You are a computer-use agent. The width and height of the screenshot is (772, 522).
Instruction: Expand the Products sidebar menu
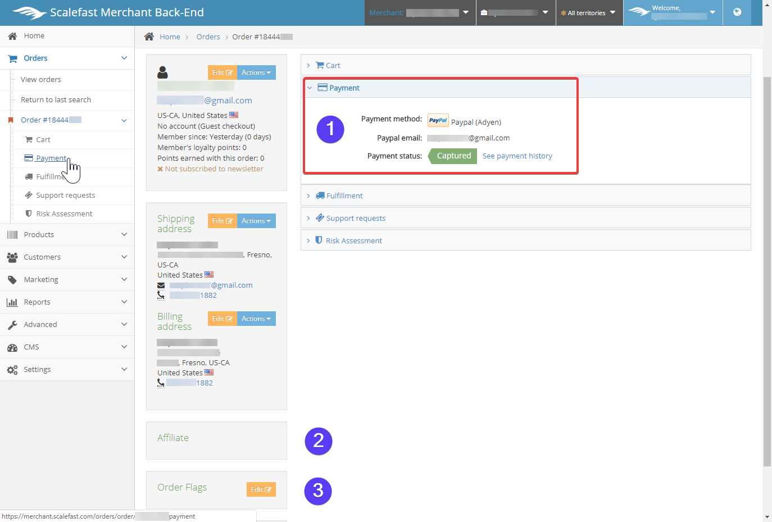click(x=67, y=235)
